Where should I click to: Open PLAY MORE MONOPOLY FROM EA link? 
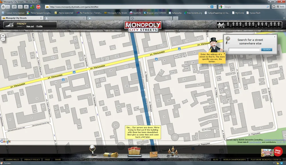click(266, 160)
